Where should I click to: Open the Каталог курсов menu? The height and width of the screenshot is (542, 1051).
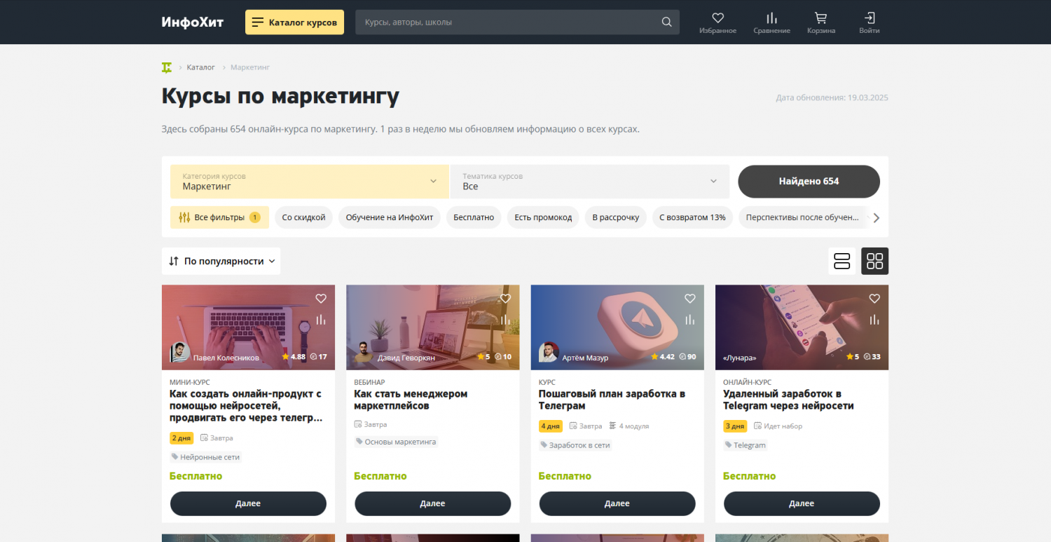pyautogui.click(x=294, y=22)
